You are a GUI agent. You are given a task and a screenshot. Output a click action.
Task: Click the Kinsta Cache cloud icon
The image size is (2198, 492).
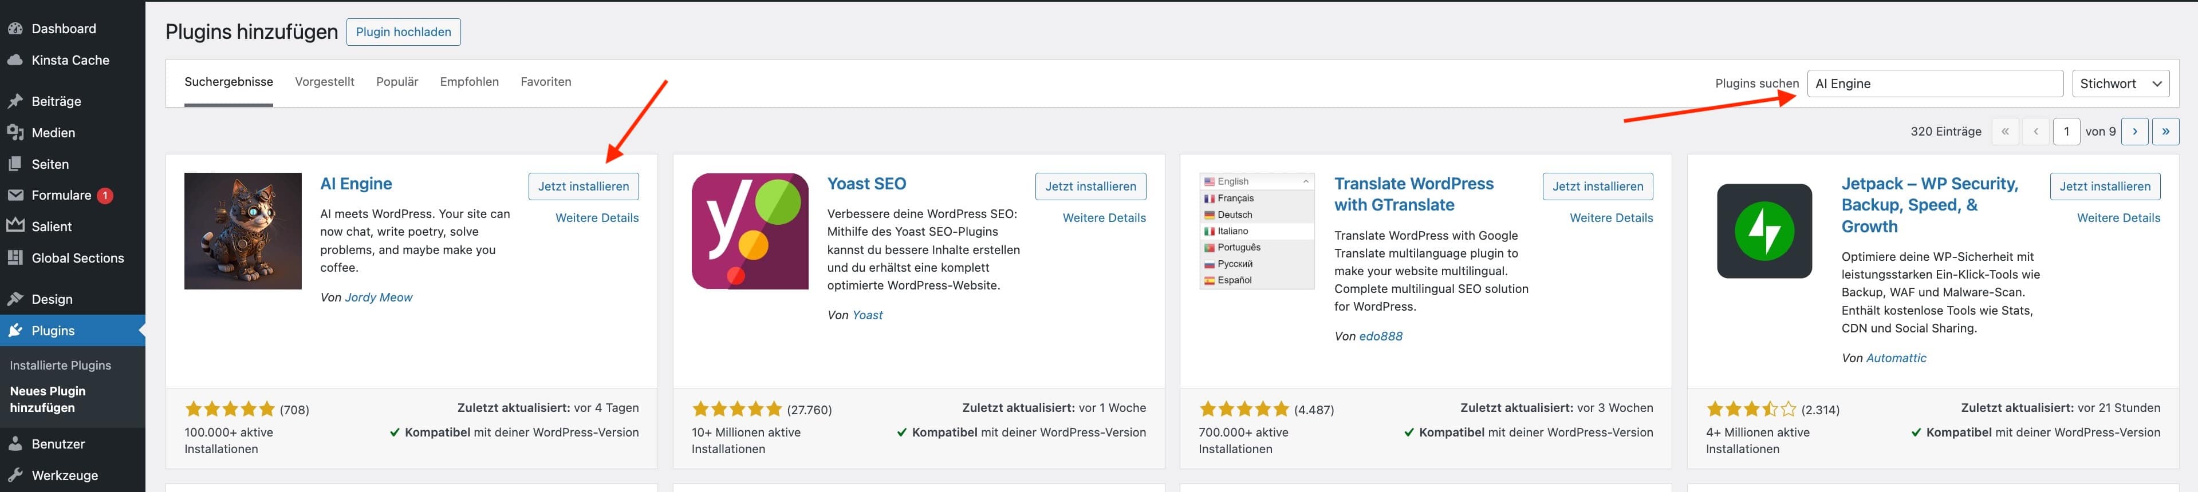coord(14,59)
